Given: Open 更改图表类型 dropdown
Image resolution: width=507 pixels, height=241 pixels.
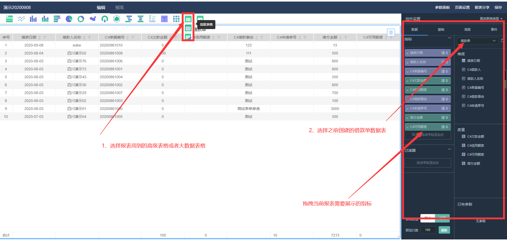Looking at the screenshot, I should point(491,19).
